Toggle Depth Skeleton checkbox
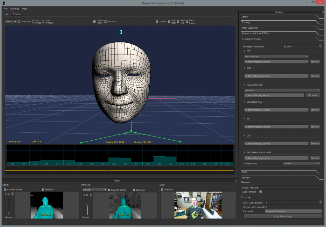This screenshot has width=326, height=227. (x=43, y=189)
